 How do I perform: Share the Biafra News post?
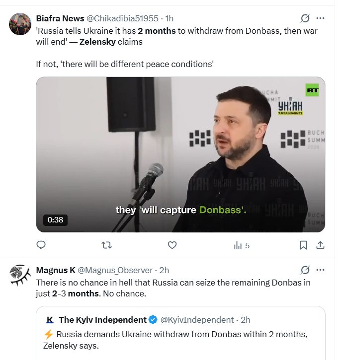click(x=321, y=245)
